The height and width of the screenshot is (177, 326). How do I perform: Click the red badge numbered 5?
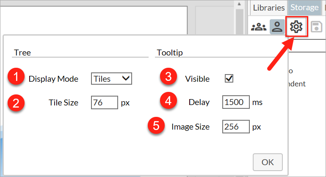click(156, 126)
